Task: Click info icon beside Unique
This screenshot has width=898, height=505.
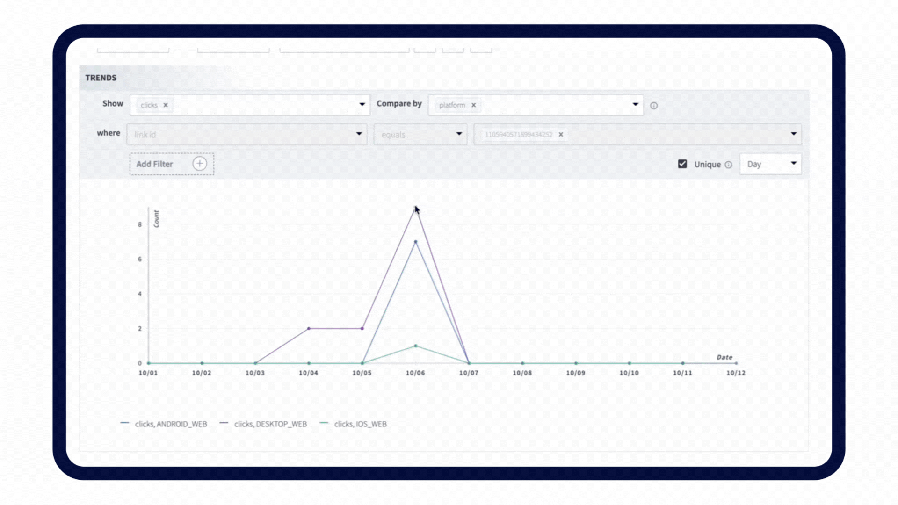Action: coord(728,165)
